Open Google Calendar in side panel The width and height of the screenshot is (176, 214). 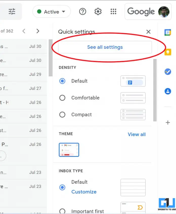click(168, 32)
